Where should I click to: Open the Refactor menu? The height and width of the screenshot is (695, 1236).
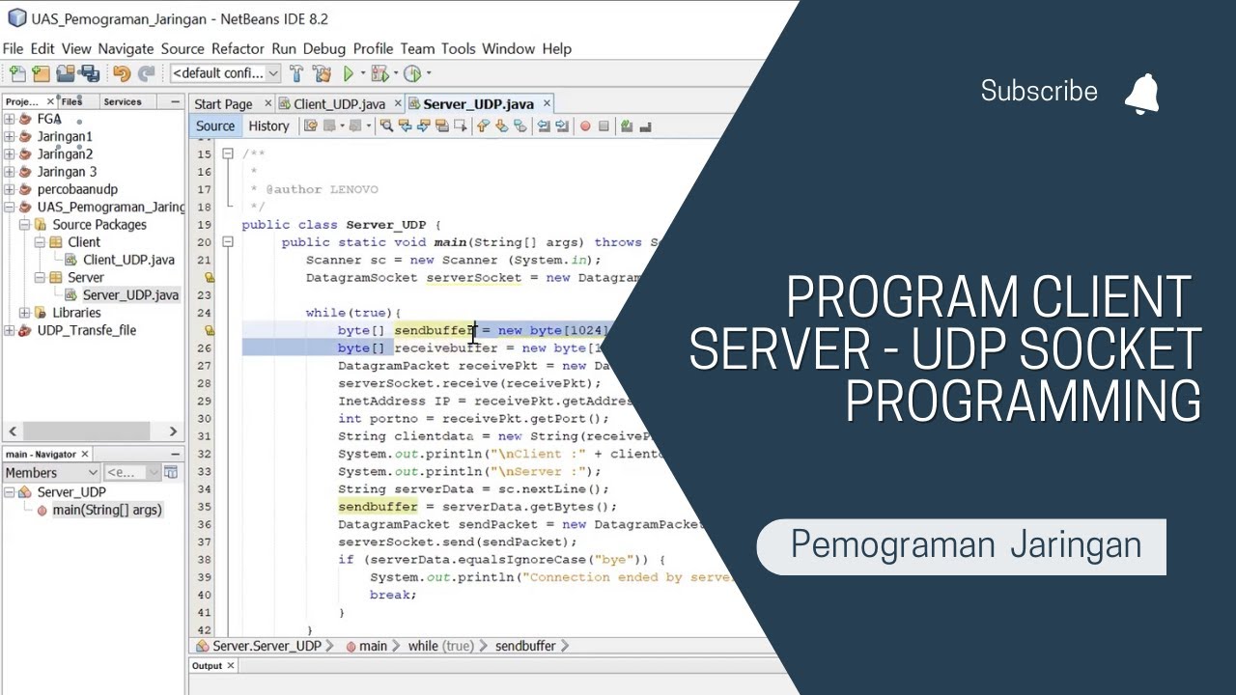coord(238,48)
